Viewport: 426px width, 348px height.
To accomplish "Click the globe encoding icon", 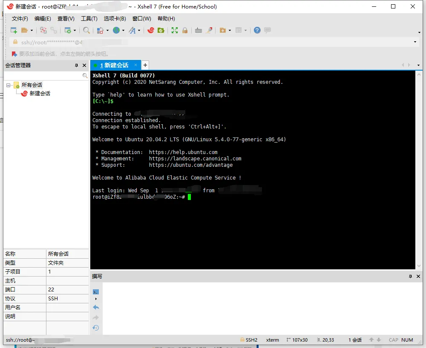I will click(116, 30).
